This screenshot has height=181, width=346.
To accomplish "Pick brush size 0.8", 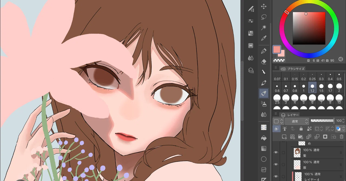I will (x=295, y=88).
